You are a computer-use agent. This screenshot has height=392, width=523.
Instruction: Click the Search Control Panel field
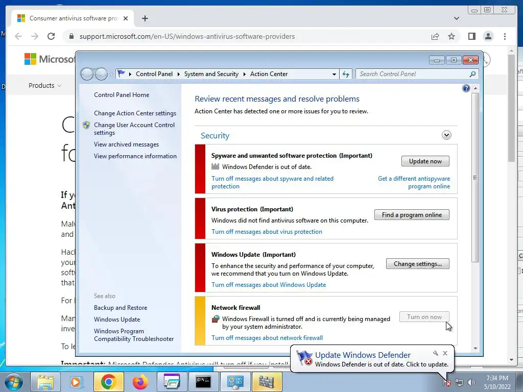click(x=417, y=74)
